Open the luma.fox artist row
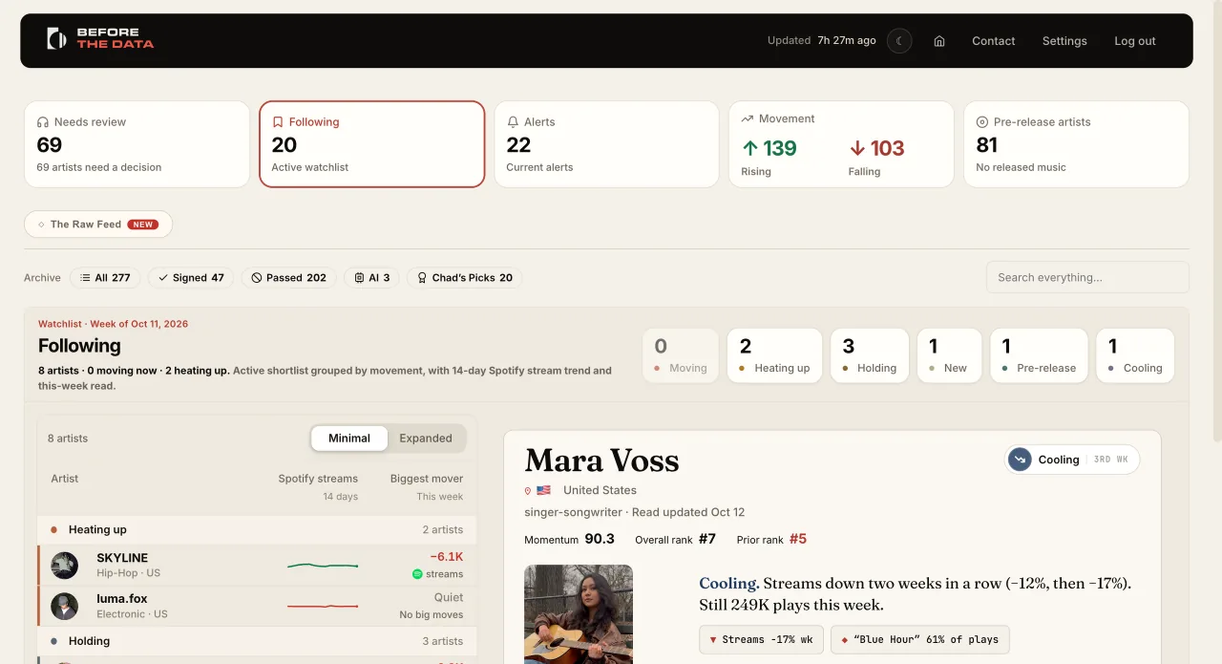The image size is (1222, 664). point(257,606)
